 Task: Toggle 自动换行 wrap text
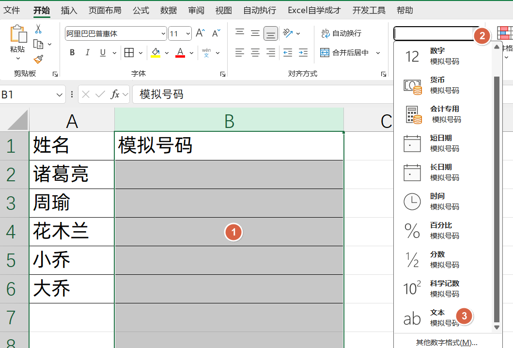(x=341, y=33)
